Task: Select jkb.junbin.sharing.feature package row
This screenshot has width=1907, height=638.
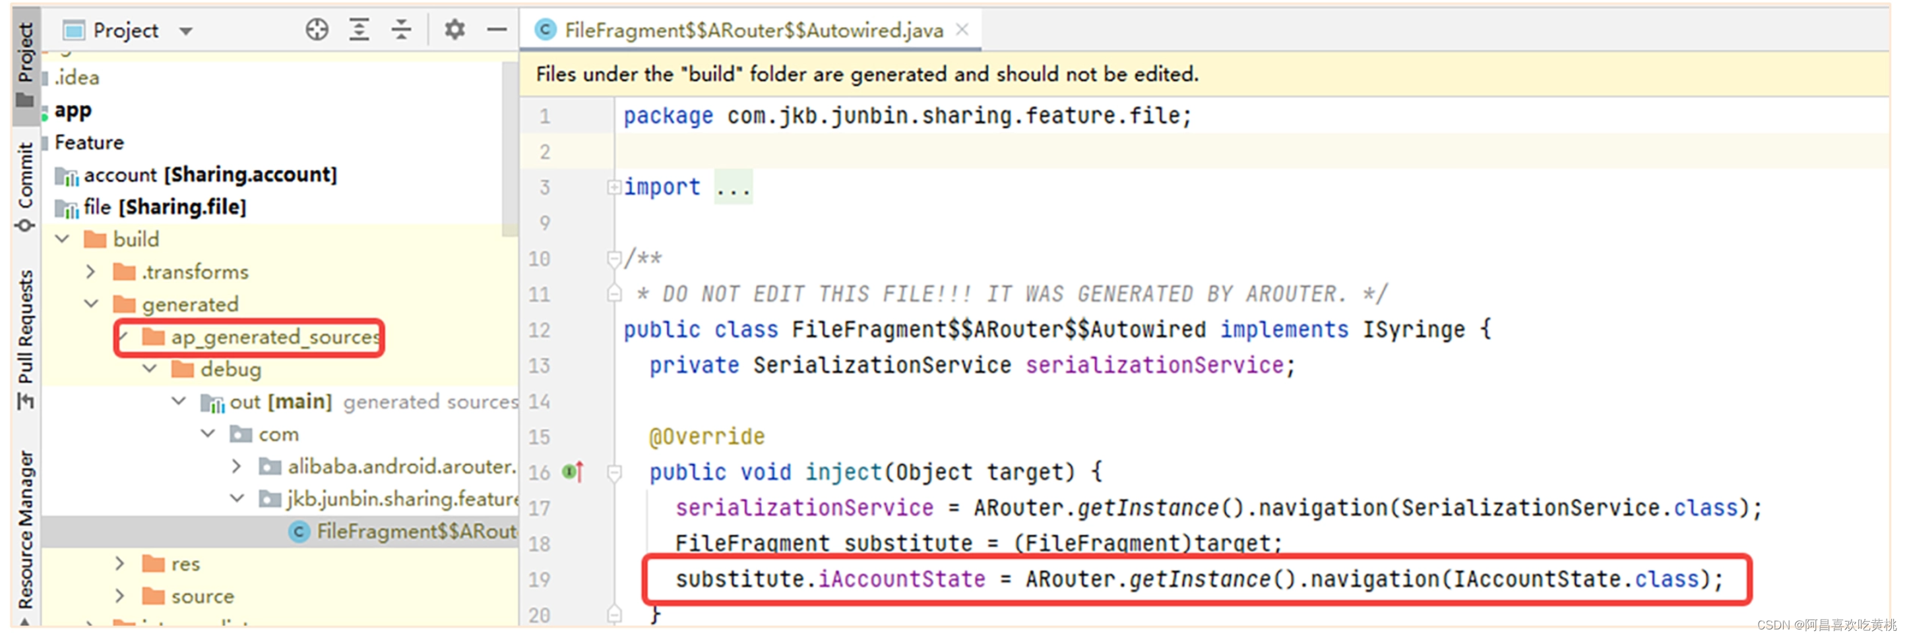Action: (x=280, y=498)
